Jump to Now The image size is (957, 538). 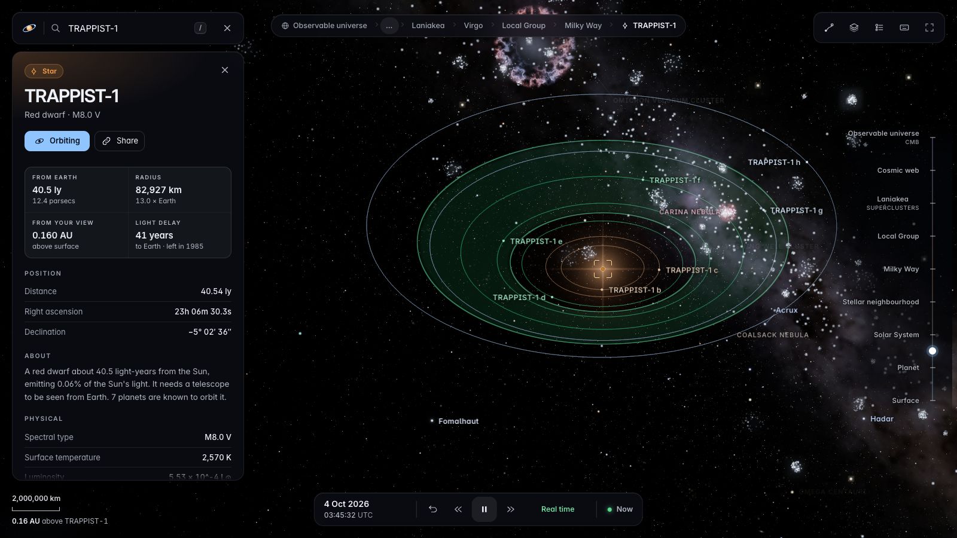[x=620, y=509]
